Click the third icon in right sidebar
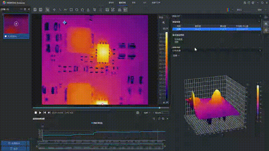Image resolution: width=269 pixels, height=151 pixels. click(x=266, y=30)
